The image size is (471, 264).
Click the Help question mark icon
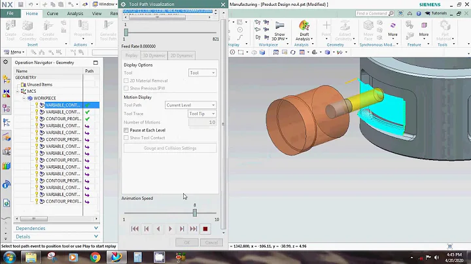tap(419, 14)
